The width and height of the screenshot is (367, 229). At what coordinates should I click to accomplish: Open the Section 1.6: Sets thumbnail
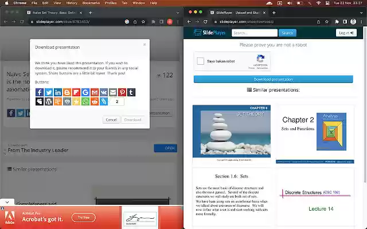[232, 197]
